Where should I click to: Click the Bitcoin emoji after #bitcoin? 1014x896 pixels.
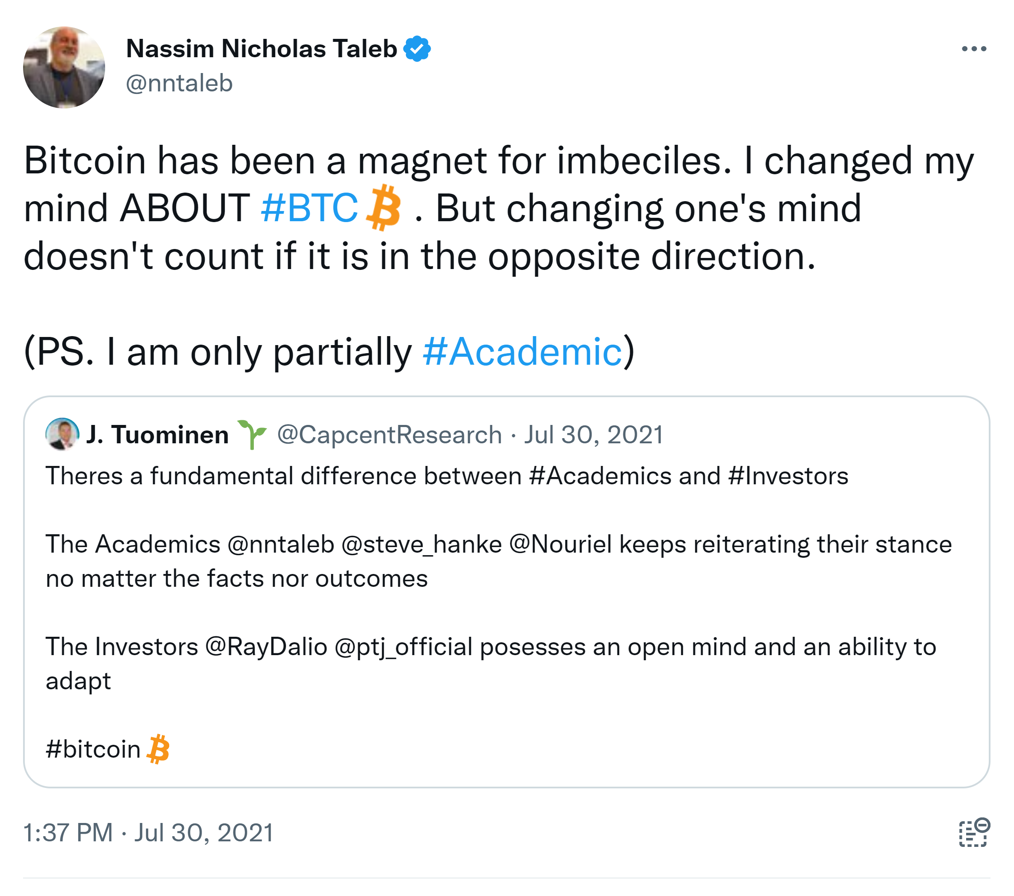tap(159, 749)
